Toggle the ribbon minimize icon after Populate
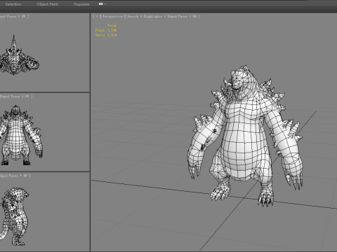Screen dimensions: 337x252 [x=101, y=4]
